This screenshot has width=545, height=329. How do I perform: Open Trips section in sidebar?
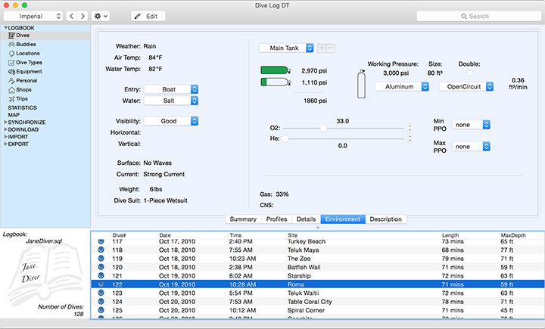(21, 98)
